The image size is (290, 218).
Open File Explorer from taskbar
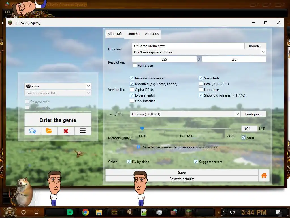point(99,212)
